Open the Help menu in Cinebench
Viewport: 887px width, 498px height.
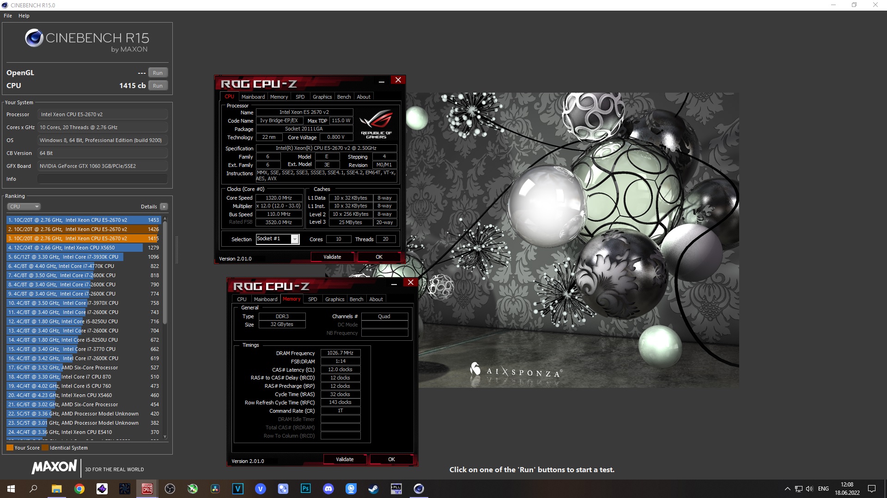click(24, 16)
